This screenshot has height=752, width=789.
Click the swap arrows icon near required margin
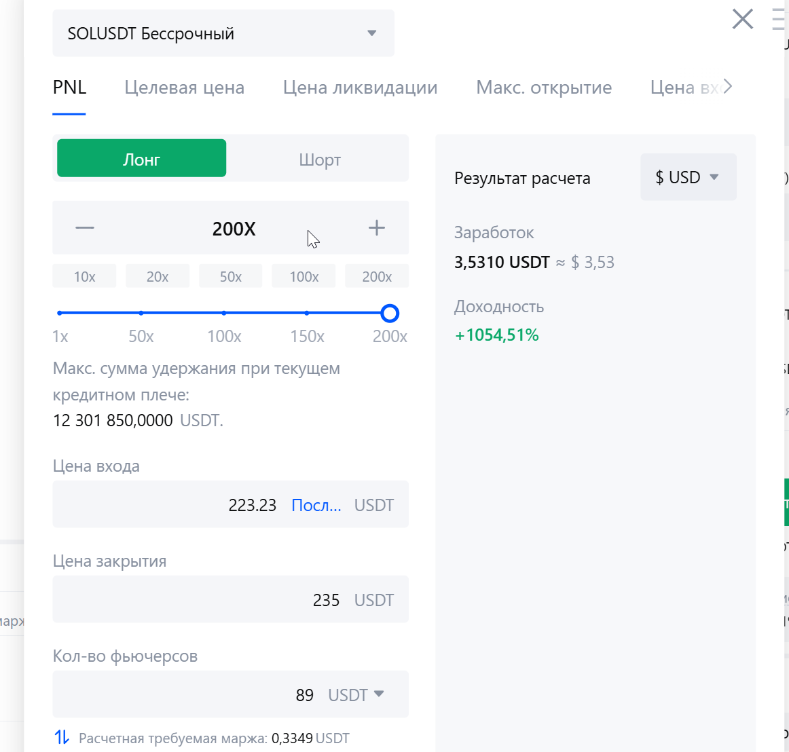62,737
